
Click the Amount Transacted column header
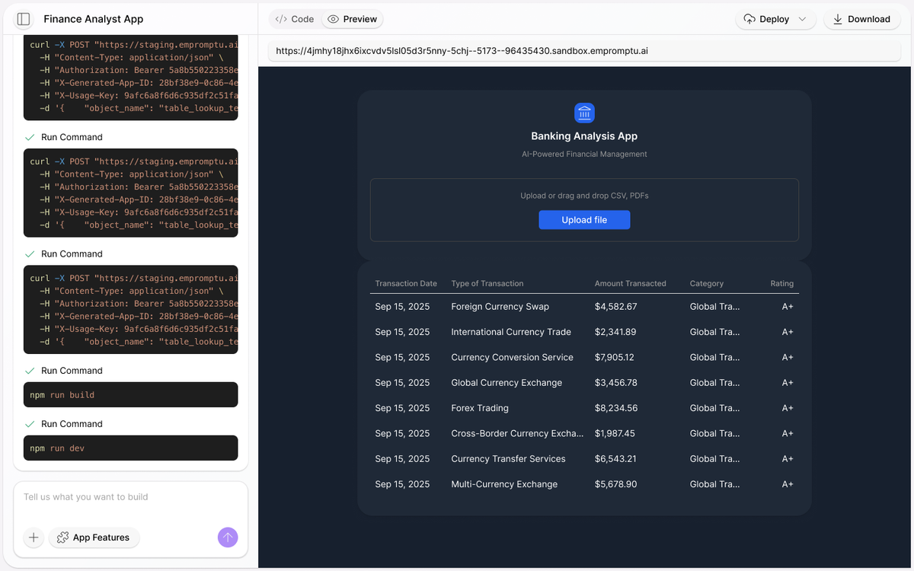coord(630,283)
